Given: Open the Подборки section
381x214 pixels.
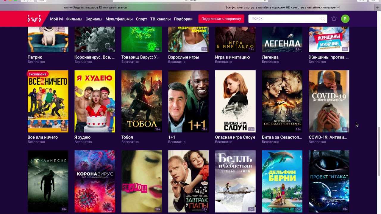Looking at the screenshot, I should [183, 19].
